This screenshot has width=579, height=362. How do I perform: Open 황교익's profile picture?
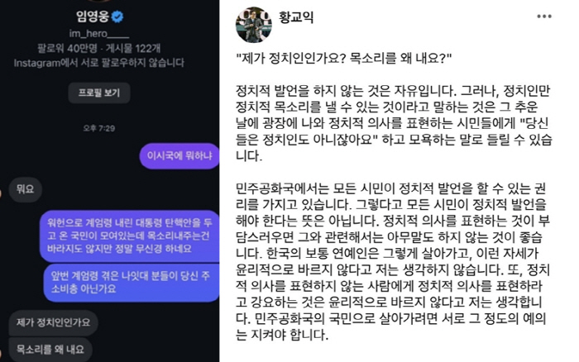pos(254,25)
